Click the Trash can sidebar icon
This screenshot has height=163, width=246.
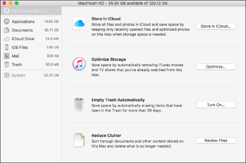7,64
